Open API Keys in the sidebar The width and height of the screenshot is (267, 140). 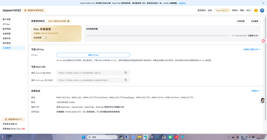pos(6,24)
